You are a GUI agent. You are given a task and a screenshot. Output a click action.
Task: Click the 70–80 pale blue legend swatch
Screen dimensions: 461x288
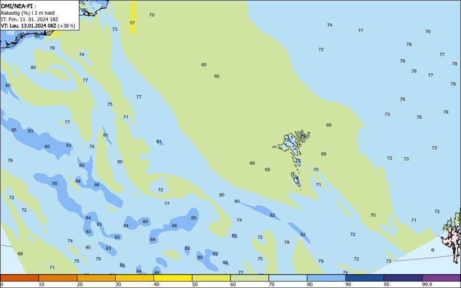(288, 278)
